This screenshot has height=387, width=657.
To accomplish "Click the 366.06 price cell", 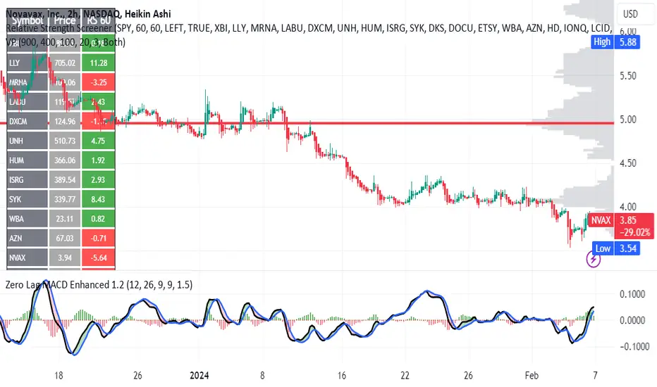I will 65,160.
